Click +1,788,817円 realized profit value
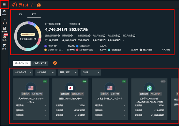 coord(157,115)
